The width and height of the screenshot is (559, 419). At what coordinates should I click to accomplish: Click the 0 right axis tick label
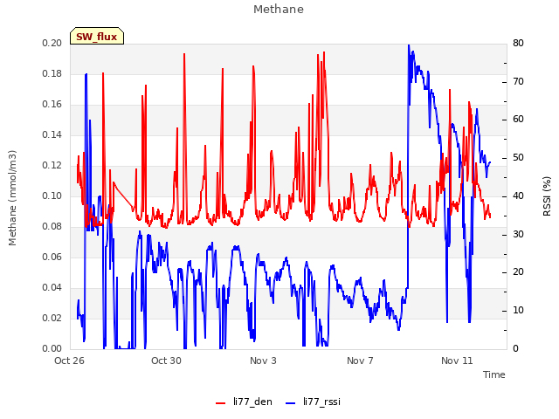click(x=515, y=349)
